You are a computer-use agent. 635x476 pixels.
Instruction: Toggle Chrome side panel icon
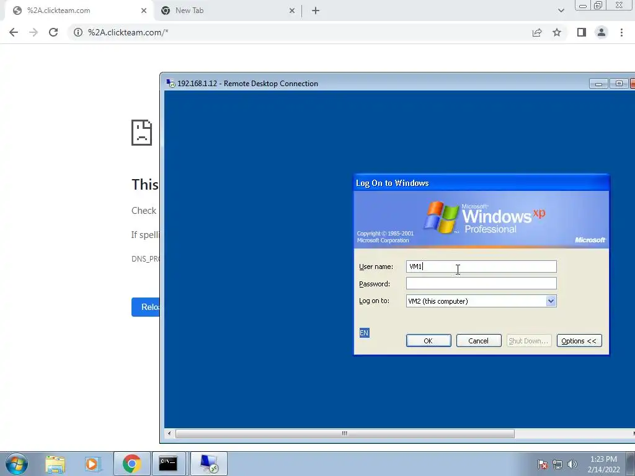(x=582, y=32)
